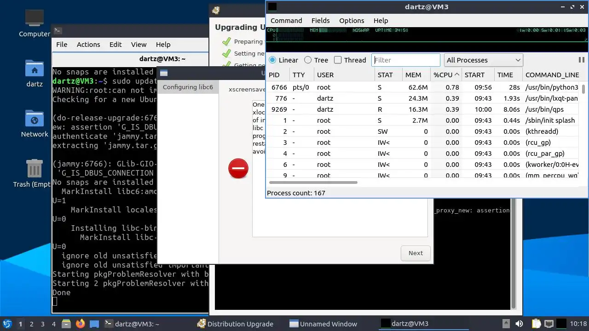The height and width of the screenshot is (331, 589).
Task: Select Configuring libc6 in the sidebar
Action: tap(188, 87)
